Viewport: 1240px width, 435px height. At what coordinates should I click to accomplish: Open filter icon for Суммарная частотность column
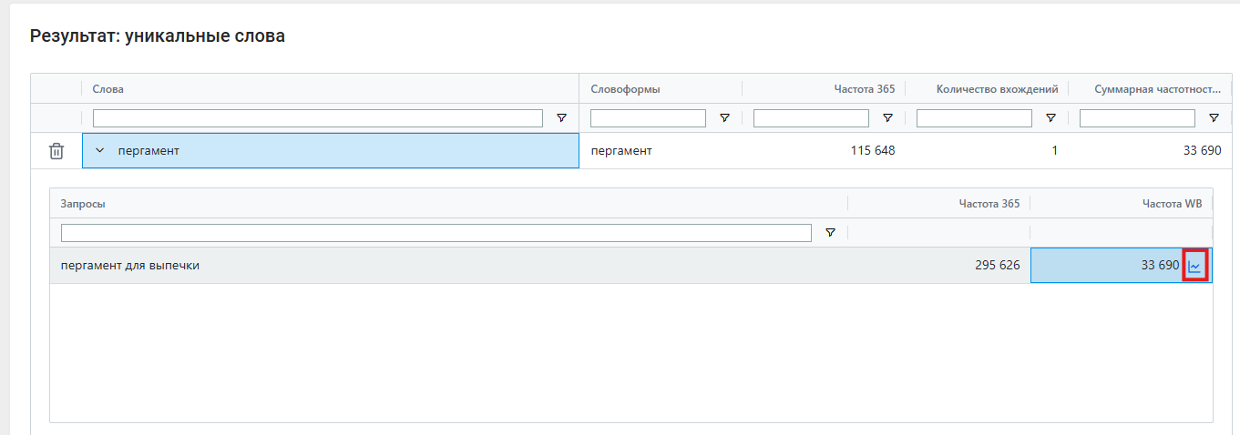point(1214,118)
